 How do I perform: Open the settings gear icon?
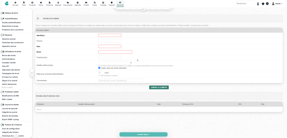coord(267,4)
